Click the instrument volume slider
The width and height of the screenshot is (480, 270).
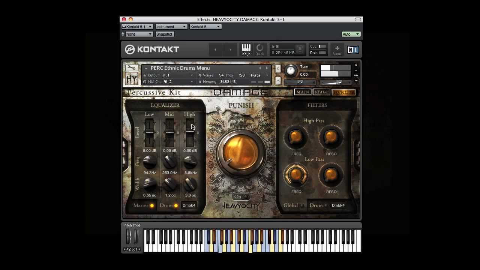(x=336, y=82)
